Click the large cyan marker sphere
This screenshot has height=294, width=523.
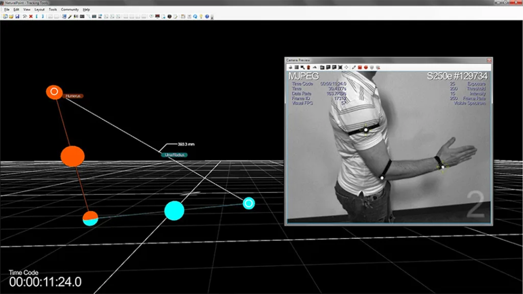(174, 211)
